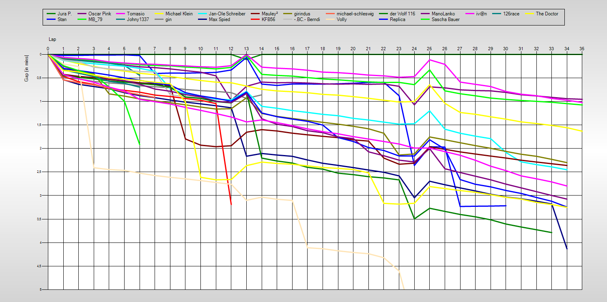
Task: Click lap number 17 on the top axis
Action: pos(307,49)
